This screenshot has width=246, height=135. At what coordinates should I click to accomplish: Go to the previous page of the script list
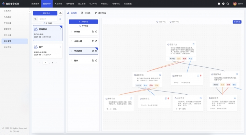pyautogui.click(x=39, y=63)
